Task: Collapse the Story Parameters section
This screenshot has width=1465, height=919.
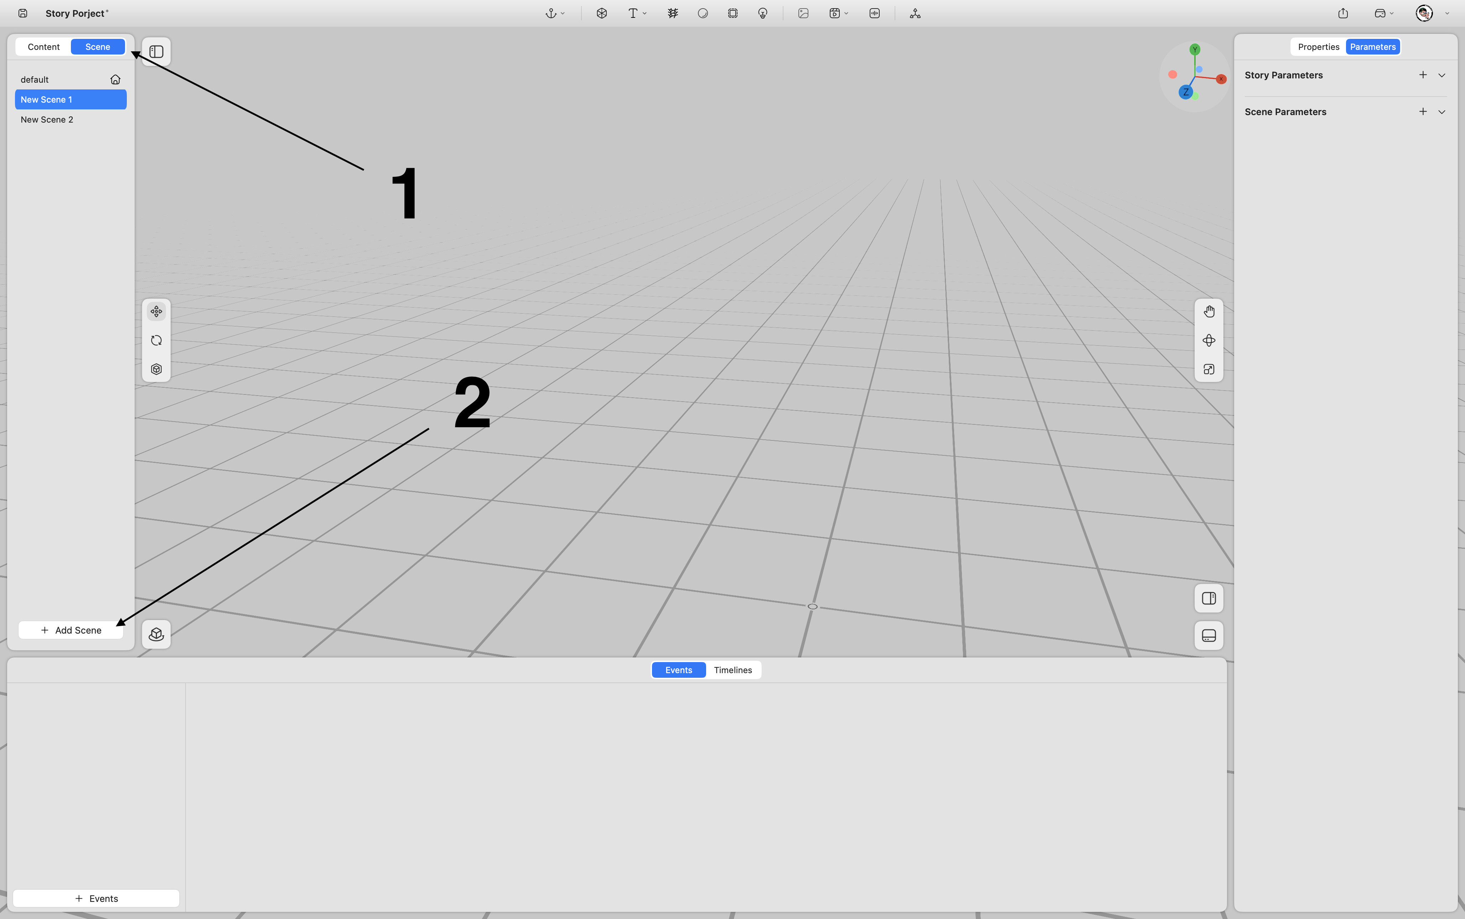Action: (1441, 76)
